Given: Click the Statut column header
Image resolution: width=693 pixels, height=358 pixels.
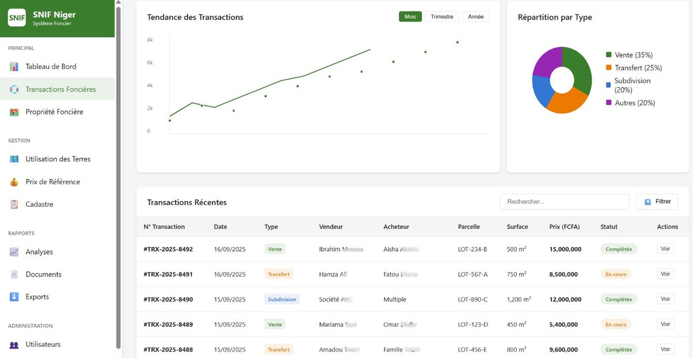Looking at the screenshot, I should pos(609,227).
